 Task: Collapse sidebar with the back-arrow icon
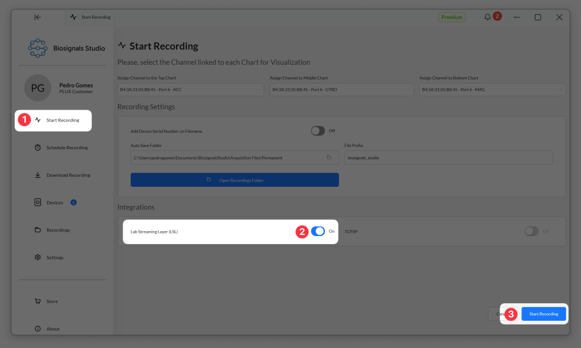[x=37, y=17]
